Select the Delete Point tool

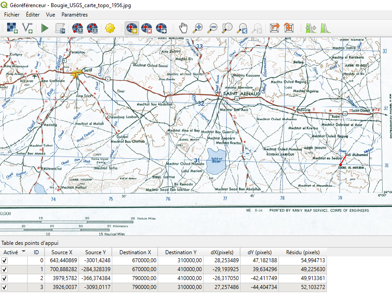[x=147, y=28]
